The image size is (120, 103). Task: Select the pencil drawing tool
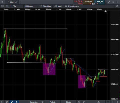(x=12, y=102)
